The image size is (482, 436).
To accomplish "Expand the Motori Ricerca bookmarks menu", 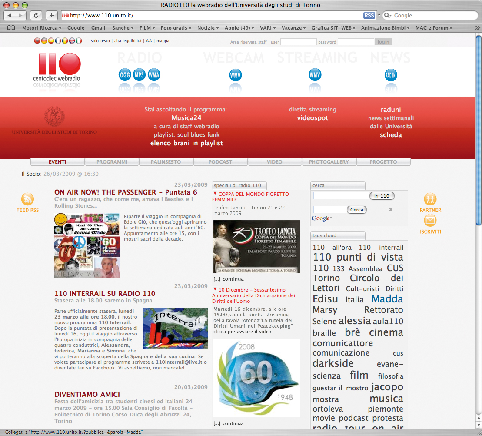I will (42, 28).
